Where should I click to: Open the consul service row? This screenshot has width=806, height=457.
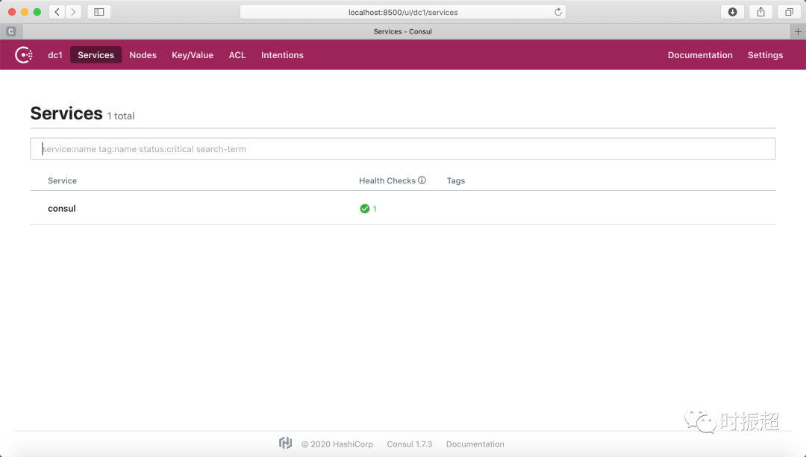point(402,209)
